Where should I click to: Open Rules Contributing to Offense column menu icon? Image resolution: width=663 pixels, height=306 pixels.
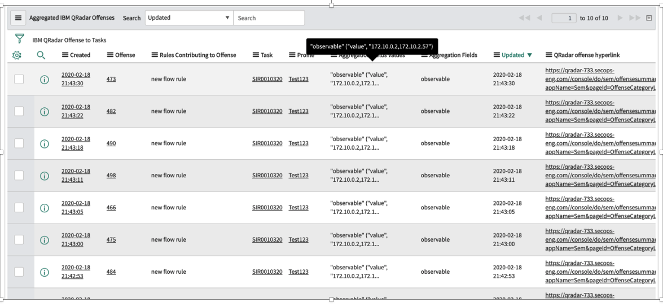155,55
